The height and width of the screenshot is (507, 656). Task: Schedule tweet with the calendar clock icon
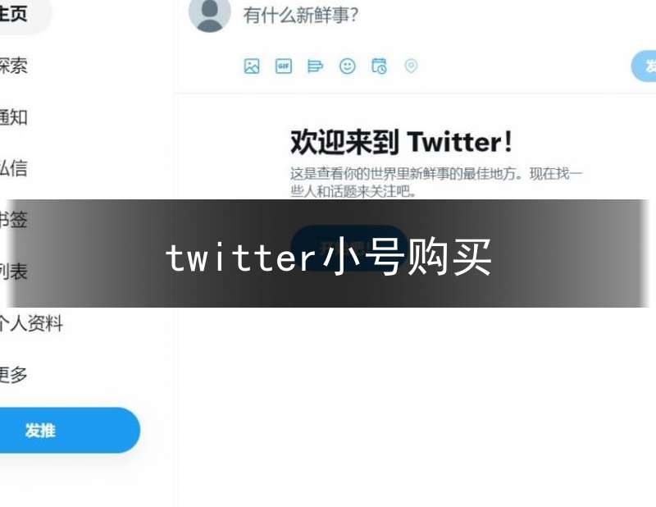(x=379, y=66)
